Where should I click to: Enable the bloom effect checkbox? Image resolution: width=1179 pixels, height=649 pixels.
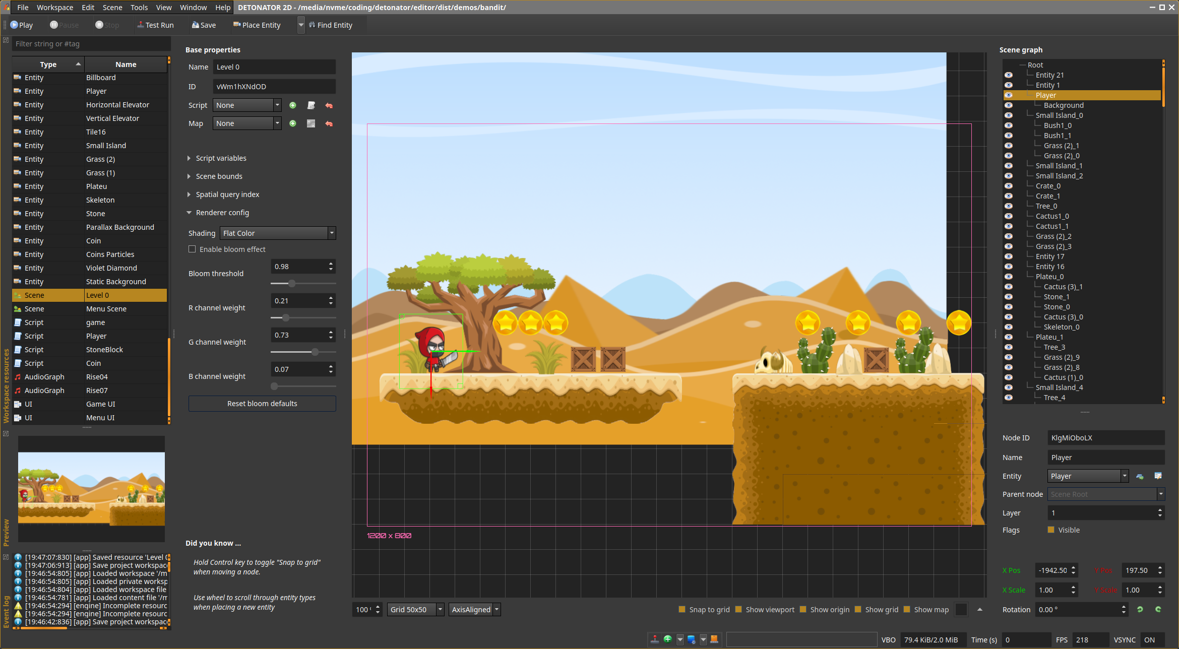point(192,249)
